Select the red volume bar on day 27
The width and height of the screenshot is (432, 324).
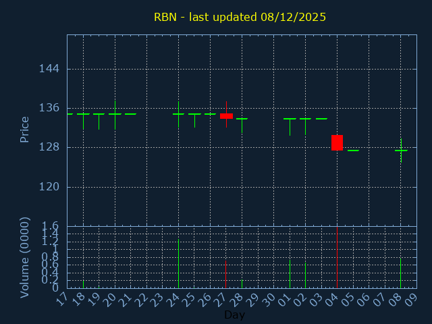click(x=225, y=274)
